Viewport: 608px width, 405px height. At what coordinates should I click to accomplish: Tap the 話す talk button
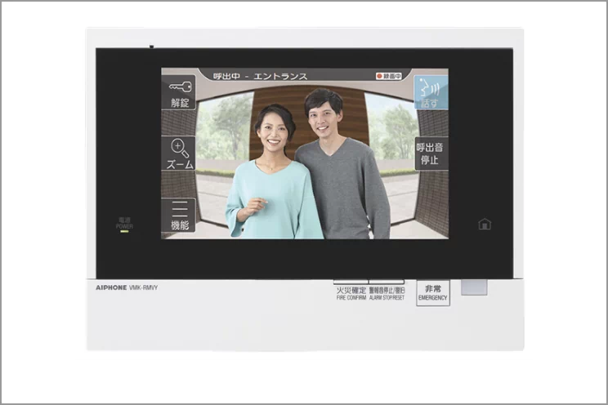pyautogui.click(x=431, y=91)
